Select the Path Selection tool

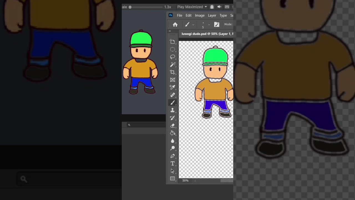tap(173, 171)
